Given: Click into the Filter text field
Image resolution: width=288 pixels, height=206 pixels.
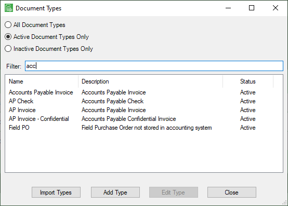Looking at the screenshot, I should pyautogui.click(x=154, y=66).
